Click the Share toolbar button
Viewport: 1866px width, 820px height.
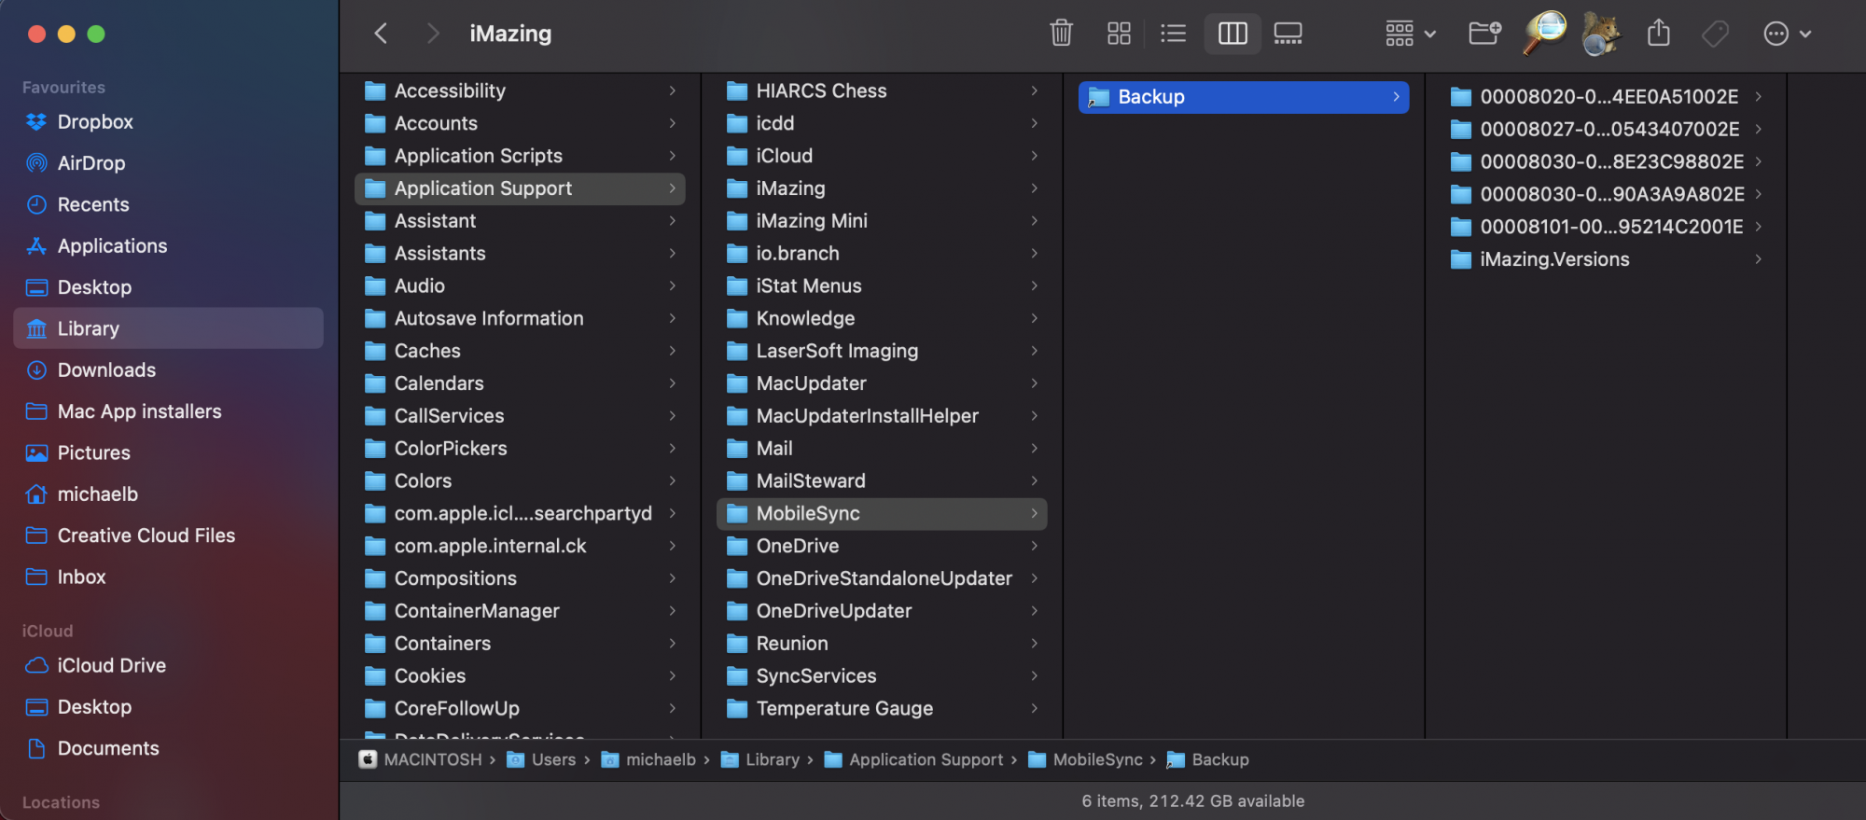(x=1658, y=34)
